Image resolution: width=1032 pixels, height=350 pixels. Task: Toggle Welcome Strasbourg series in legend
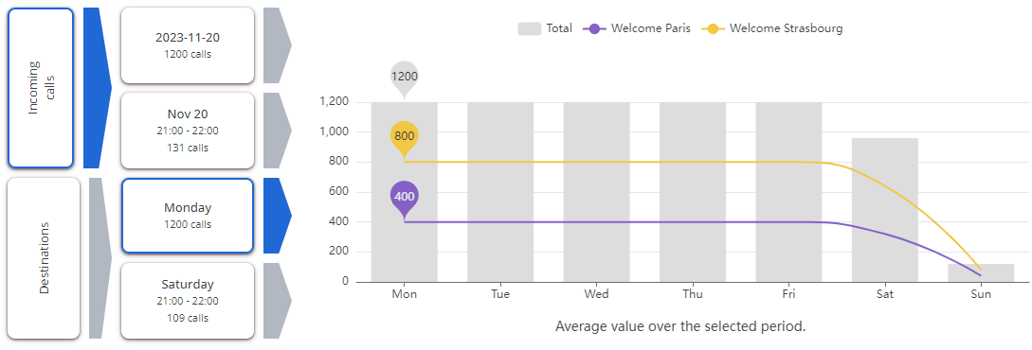[772, 28]
